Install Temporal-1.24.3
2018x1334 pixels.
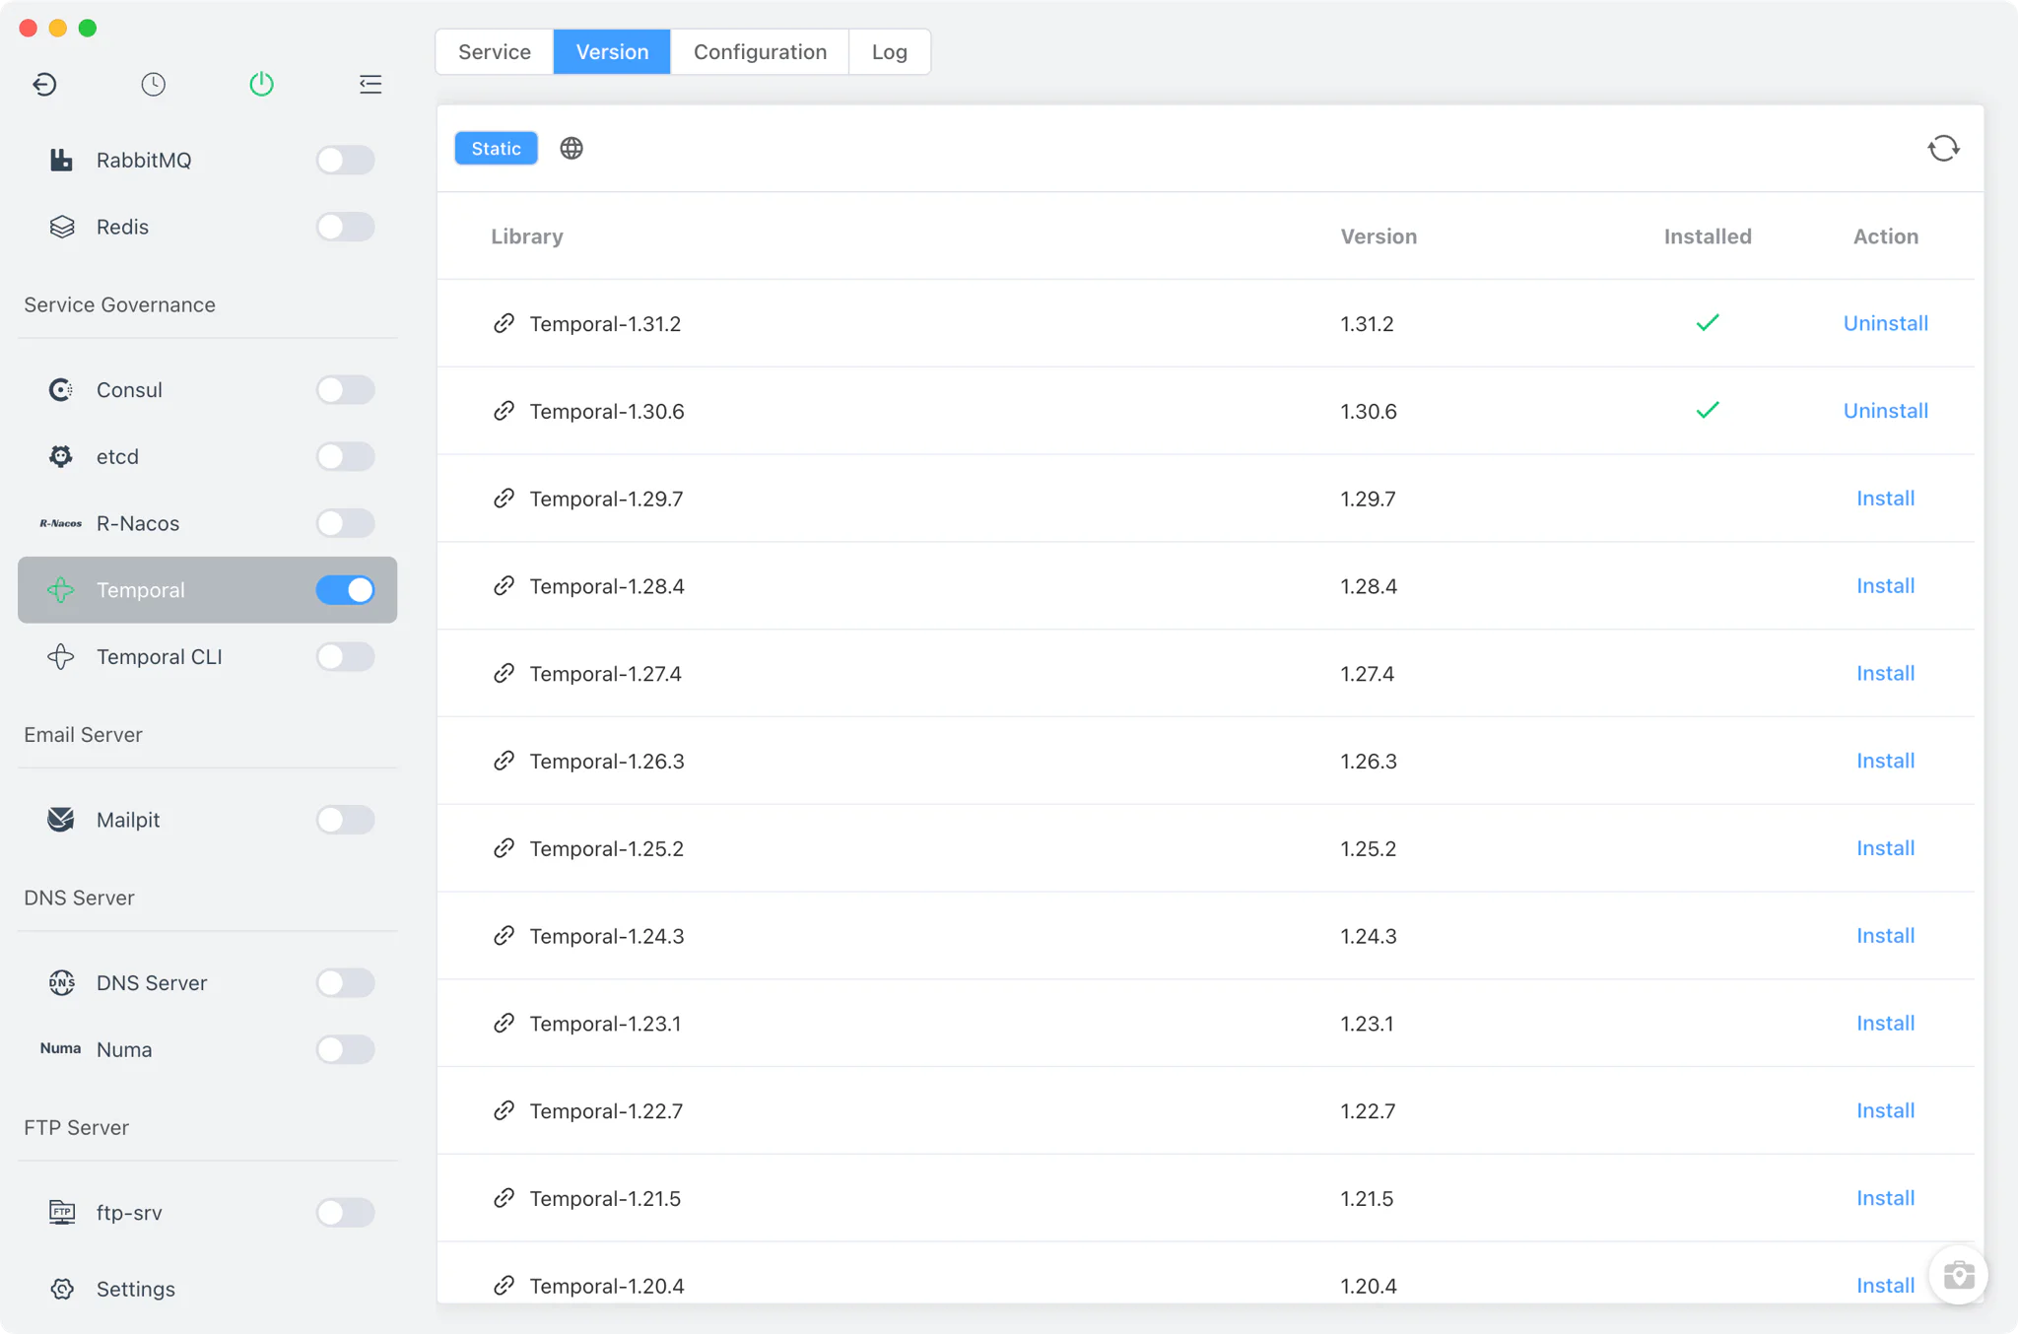pos(1885,936)
